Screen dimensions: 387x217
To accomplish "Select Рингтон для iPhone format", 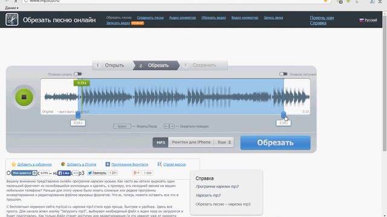I will 191,142.
